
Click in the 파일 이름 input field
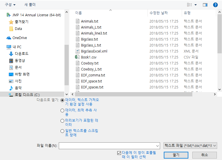[x=107, y=146]
